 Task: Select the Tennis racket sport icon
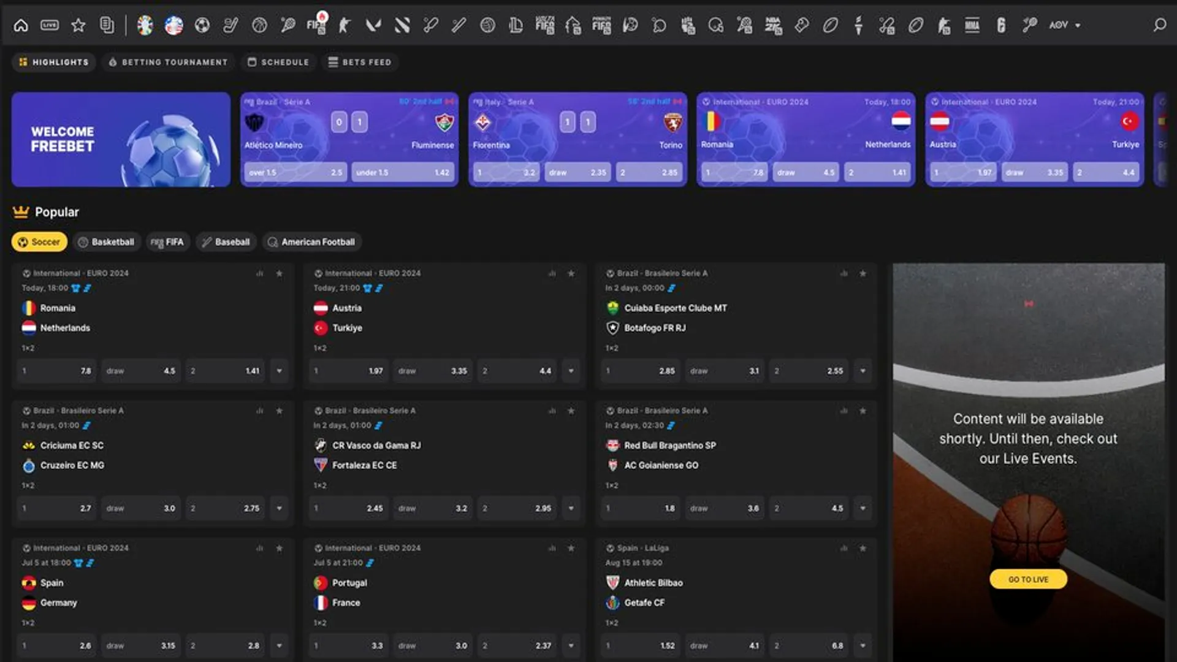pos(288,25)
